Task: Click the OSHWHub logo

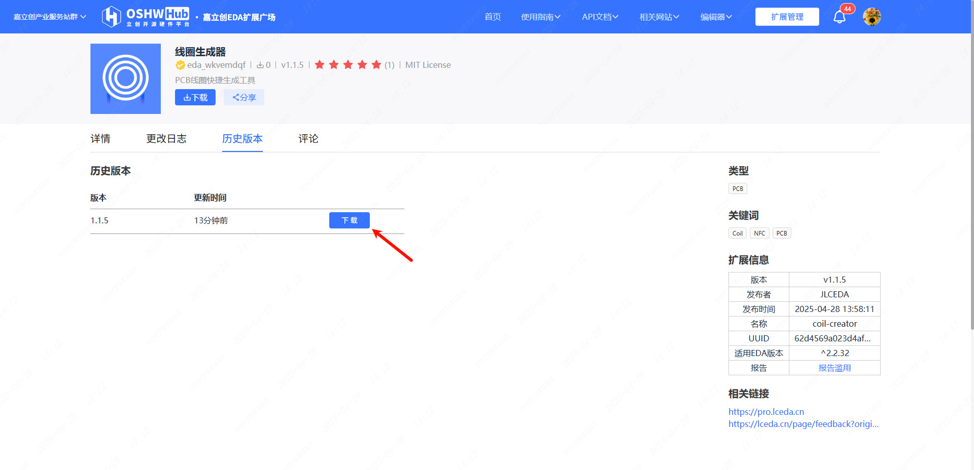Action: (146, 17)
